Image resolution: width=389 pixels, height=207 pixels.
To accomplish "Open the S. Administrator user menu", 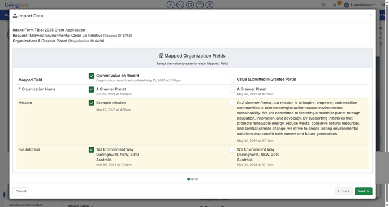I will (x=360, y=5).
